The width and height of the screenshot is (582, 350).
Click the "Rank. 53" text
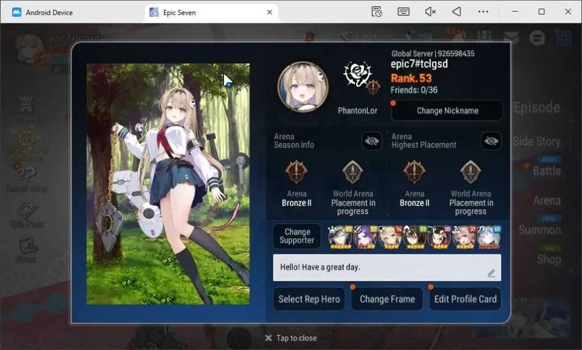(x=411, y=78)
